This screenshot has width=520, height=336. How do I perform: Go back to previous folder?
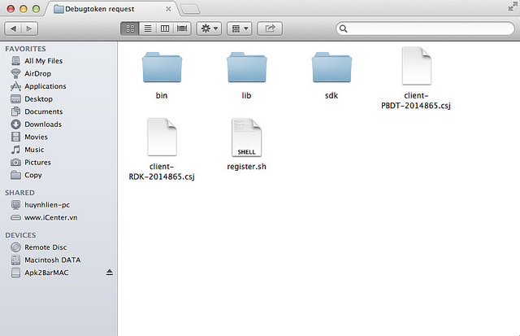pos(13,28)
